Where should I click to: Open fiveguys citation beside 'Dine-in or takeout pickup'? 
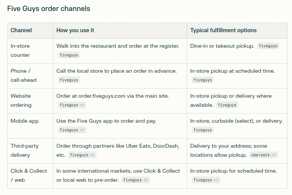(268, 46)
